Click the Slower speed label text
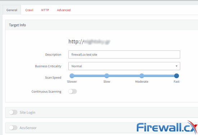 (x=72, y=82)
